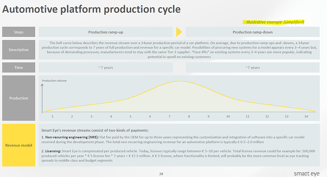The image size is (327, 177).
Task: Click year '2' on the chart axis
Action: 72,116
